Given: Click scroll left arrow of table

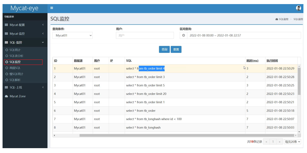Looking at the screenshot, I should coord(54,135).
